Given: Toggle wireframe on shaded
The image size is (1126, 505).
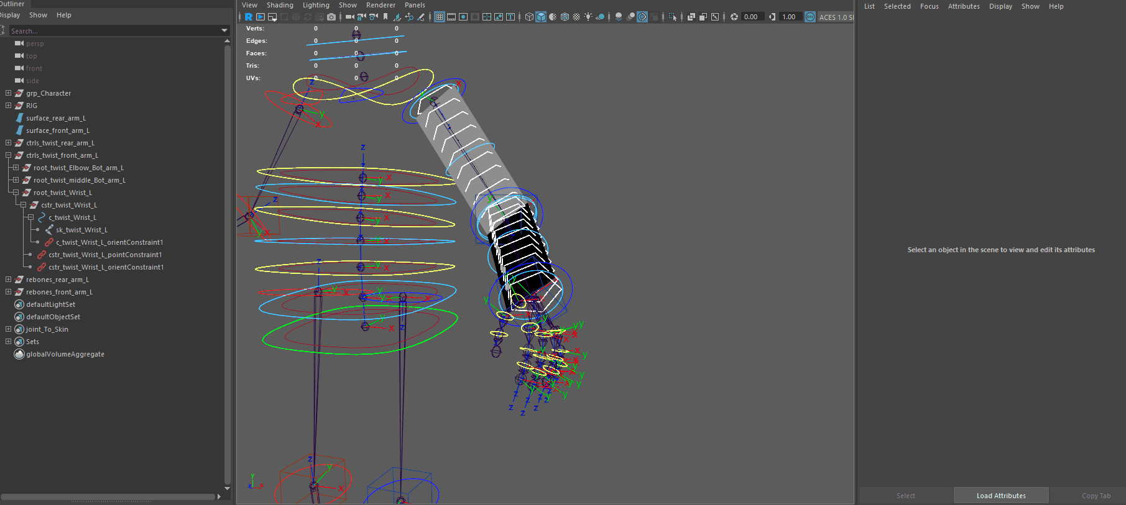Looking at the screenshot, I should click(x=565, y=17).
